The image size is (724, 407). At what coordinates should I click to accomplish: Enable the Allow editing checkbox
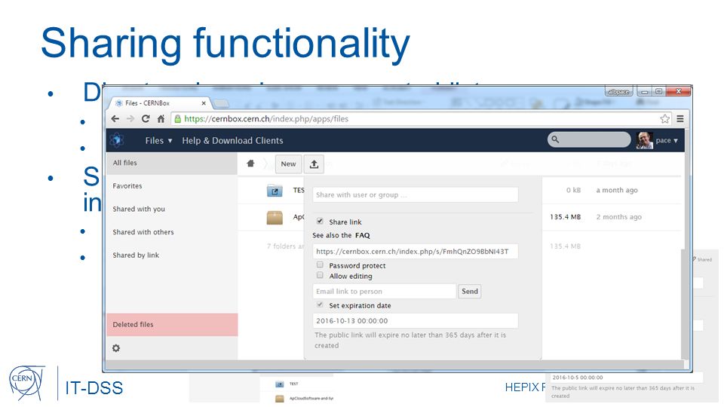point(320,276)
